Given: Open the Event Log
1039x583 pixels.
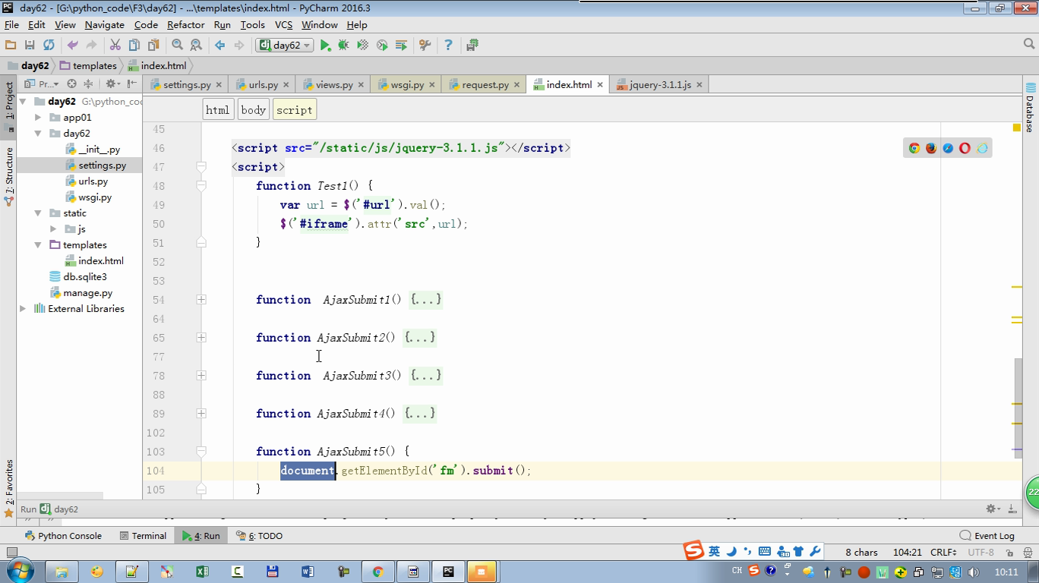Looking at the screenshot, I should [987, 536].
